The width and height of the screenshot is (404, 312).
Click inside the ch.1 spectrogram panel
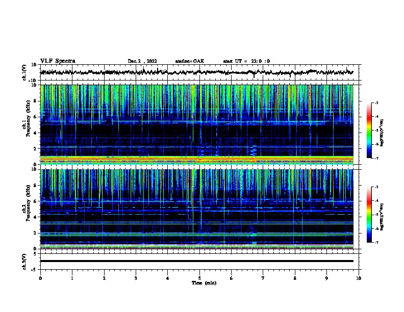[x=199, y=124]
